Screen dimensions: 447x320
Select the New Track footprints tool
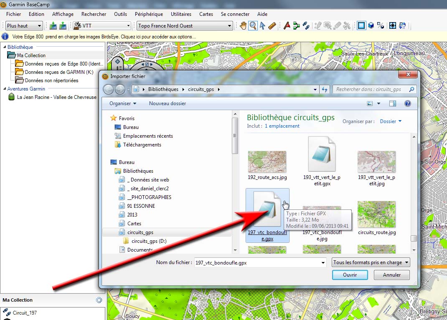point(306,25)
